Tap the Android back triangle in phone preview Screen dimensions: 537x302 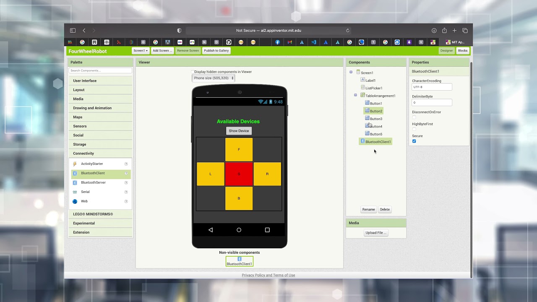click(x=211, y=230)
